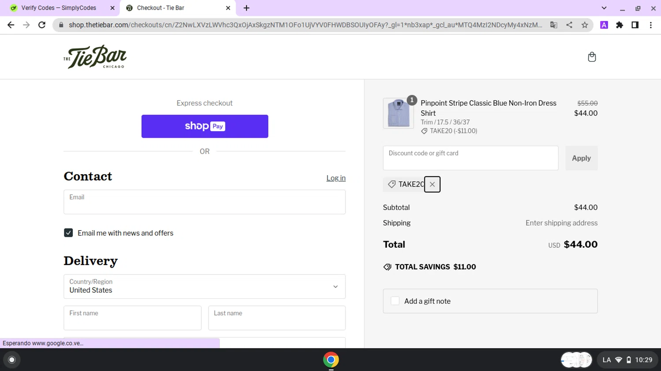Viewport: 661px width, 371px height.
Task: Open the tab search dropdown arrow
Action: (x=604, y=8)
